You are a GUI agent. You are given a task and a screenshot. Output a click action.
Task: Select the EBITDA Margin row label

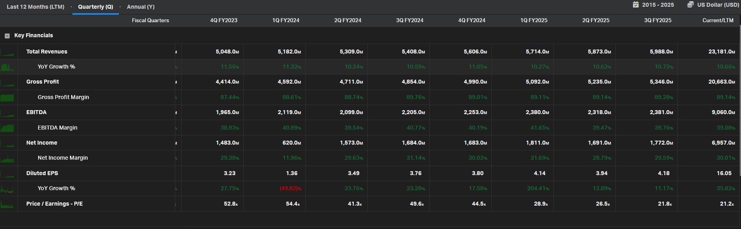[57, 128]
